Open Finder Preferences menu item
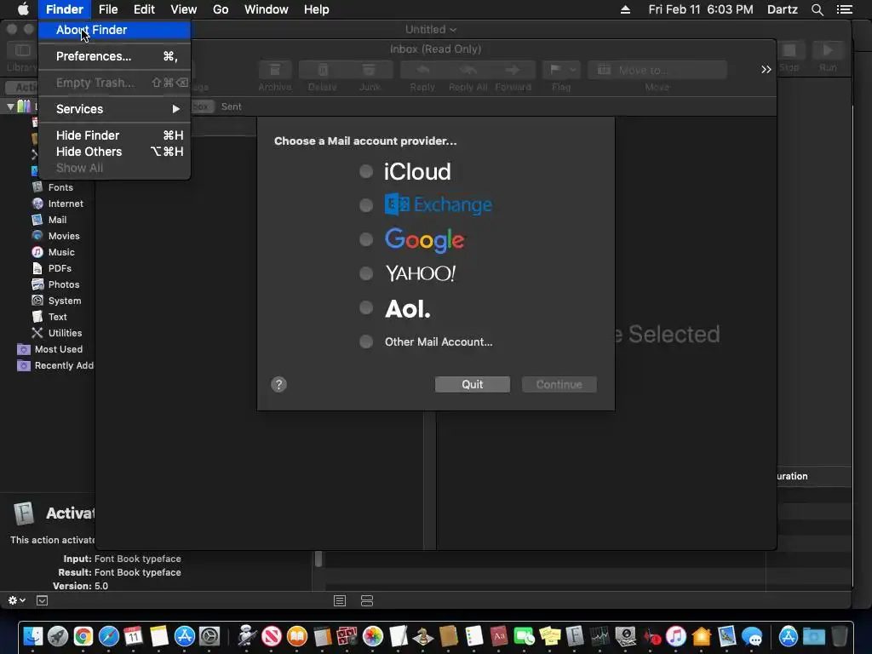The width and height of the screenshot is (872, 654). point(115,56)
